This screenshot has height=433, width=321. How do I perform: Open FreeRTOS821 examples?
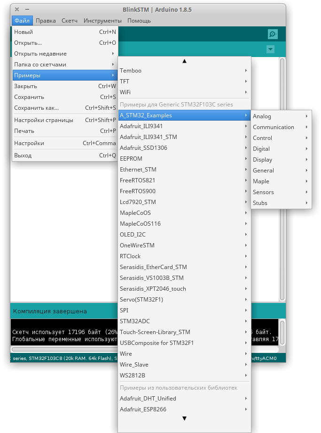pos(184,180)
